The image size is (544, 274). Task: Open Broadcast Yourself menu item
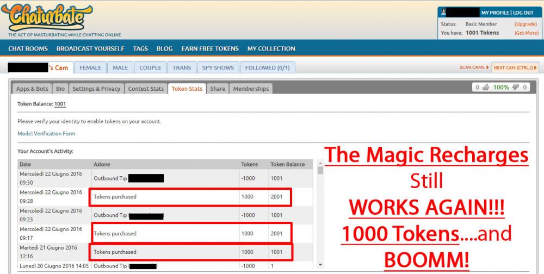pos(90,48)
